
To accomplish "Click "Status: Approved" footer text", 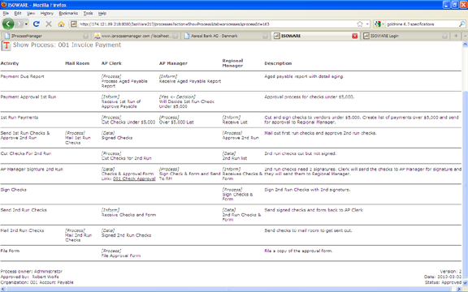I will (443, 282).
